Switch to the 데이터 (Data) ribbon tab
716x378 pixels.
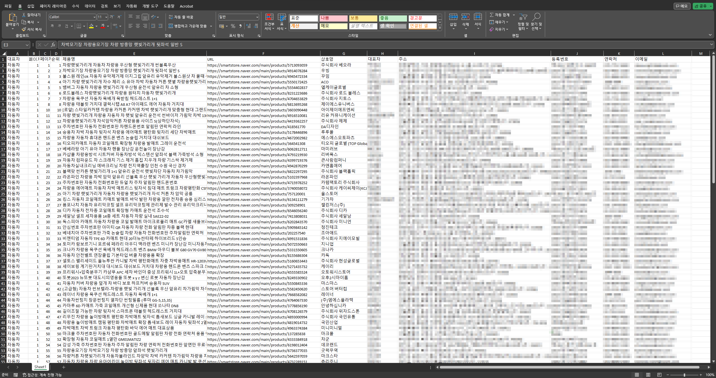pyautogui.click(x=90, y=6)
